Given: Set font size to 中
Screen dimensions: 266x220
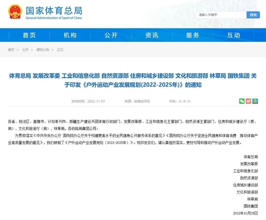Looking at the screenshot, I should point(185,101).
